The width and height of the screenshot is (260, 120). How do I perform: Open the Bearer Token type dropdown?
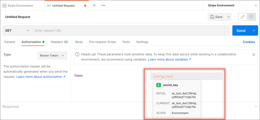click(52, 56)
